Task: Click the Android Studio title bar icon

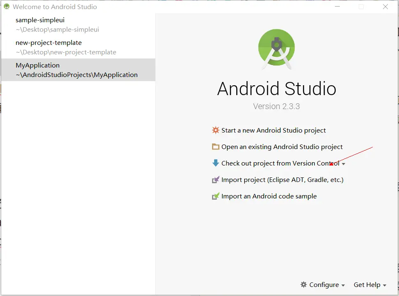Action: point(7,7)
